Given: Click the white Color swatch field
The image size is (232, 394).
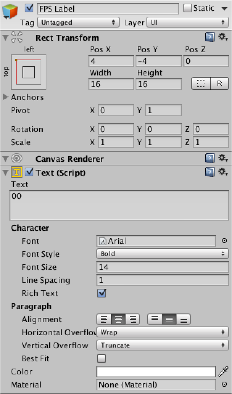Looking at the screenshot, I should pyautogui.click(x=156, y=372).
